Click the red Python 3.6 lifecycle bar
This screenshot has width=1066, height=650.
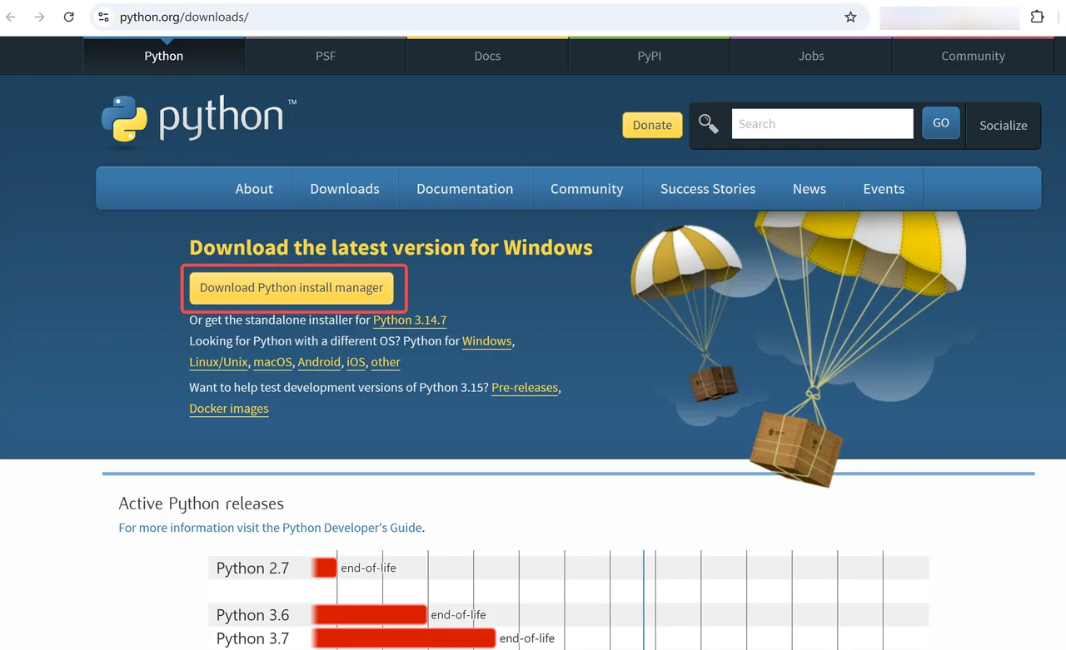coord(370,615)
